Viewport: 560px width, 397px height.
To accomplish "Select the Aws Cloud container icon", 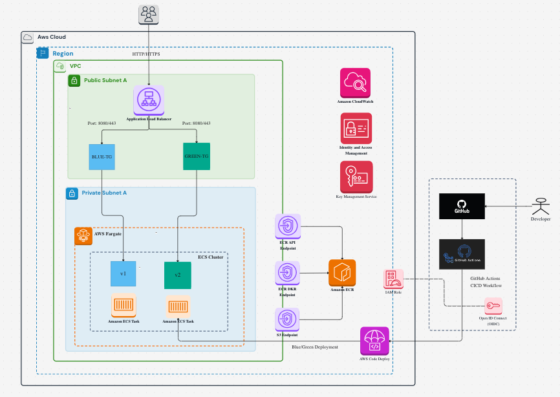I will click(x=28, y=38).
